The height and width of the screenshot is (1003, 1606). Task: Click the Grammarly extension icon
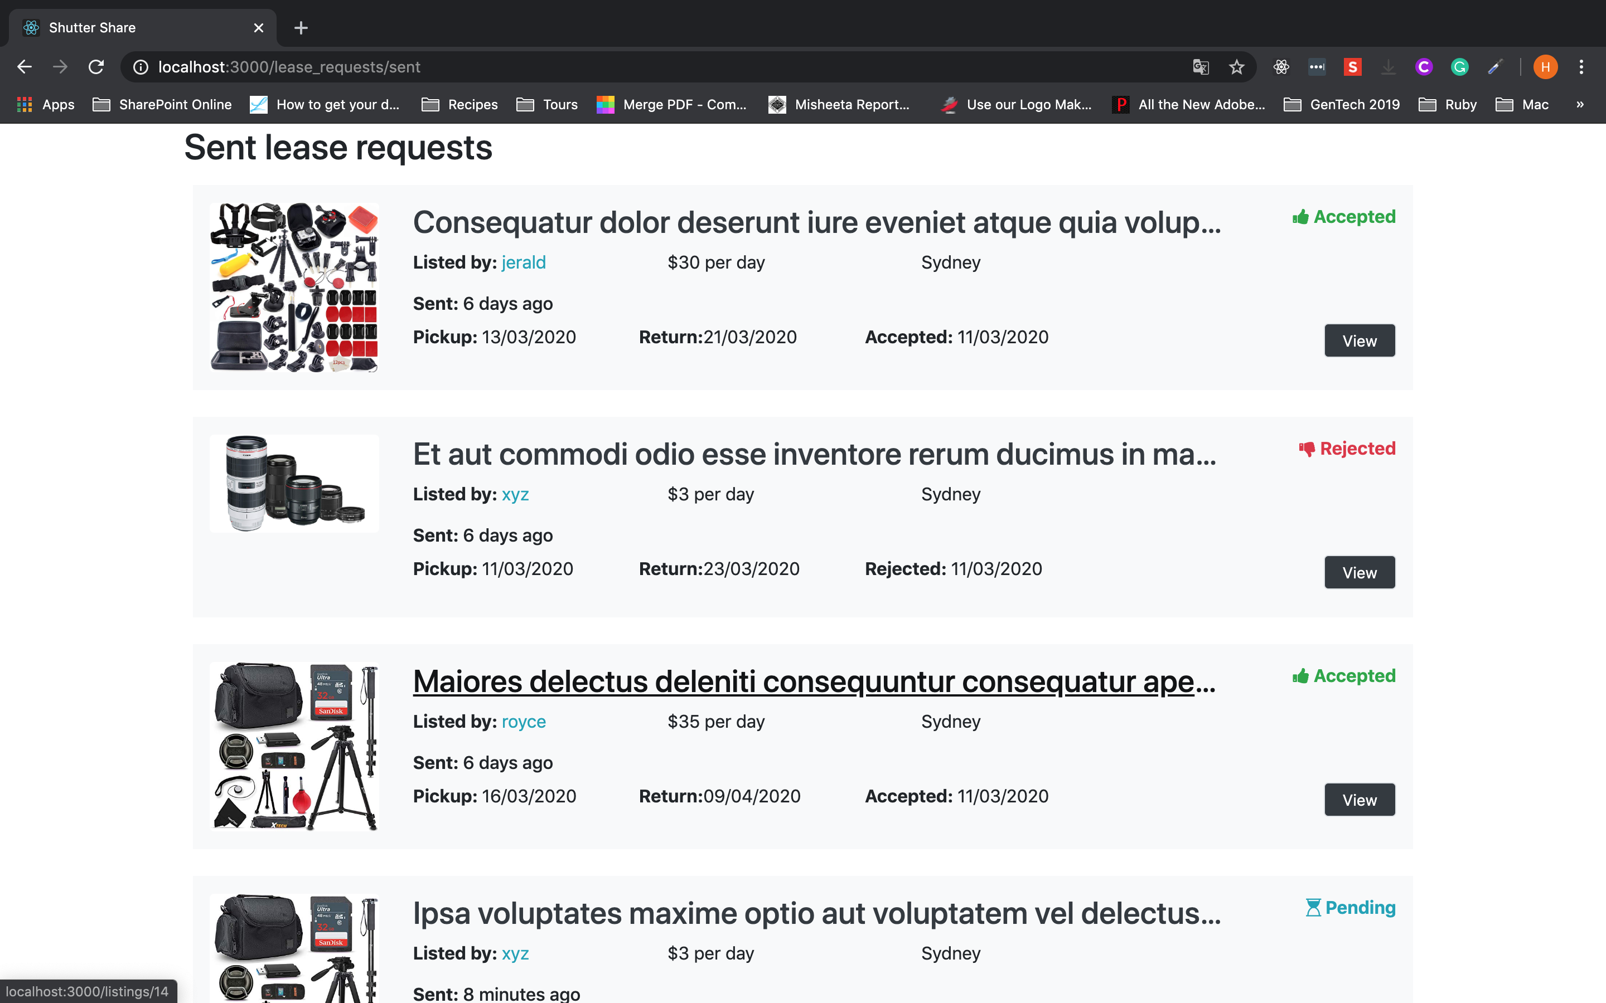tap(1459, 67)
